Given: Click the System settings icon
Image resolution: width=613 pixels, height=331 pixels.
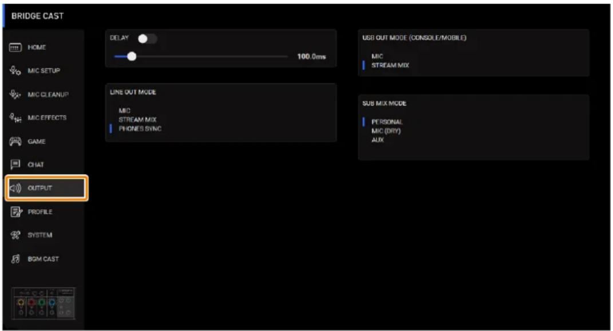Looking at the screenshot, I should point(15,235).
